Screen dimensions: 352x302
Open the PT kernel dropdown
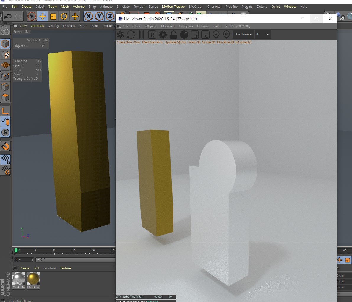click(x=263, y=34)
